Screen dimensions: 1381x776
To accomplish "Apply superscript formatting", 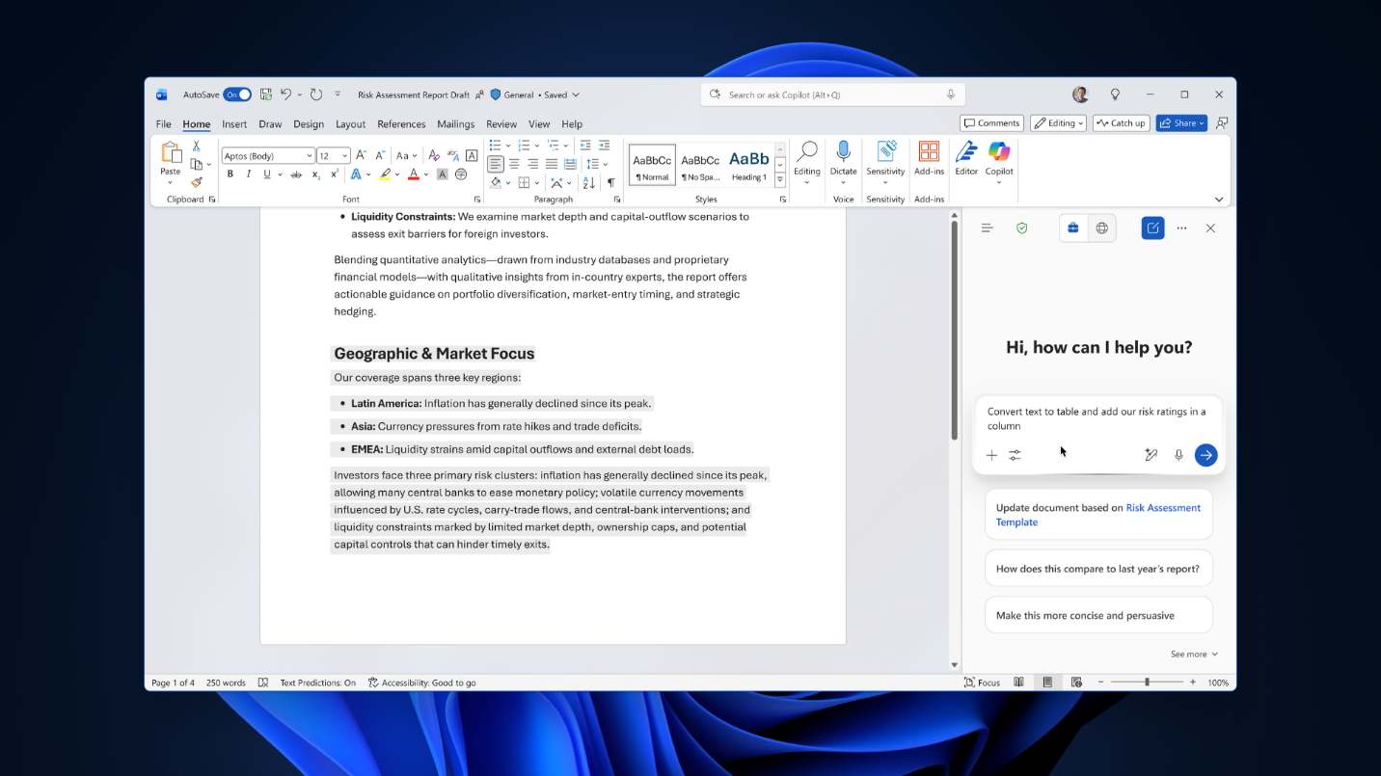I will pos(334,174).
